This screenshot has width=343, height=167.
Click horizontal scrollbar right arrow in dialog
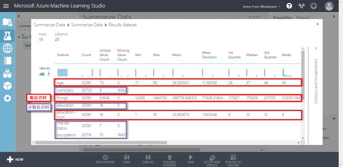(x=298, y=143)
